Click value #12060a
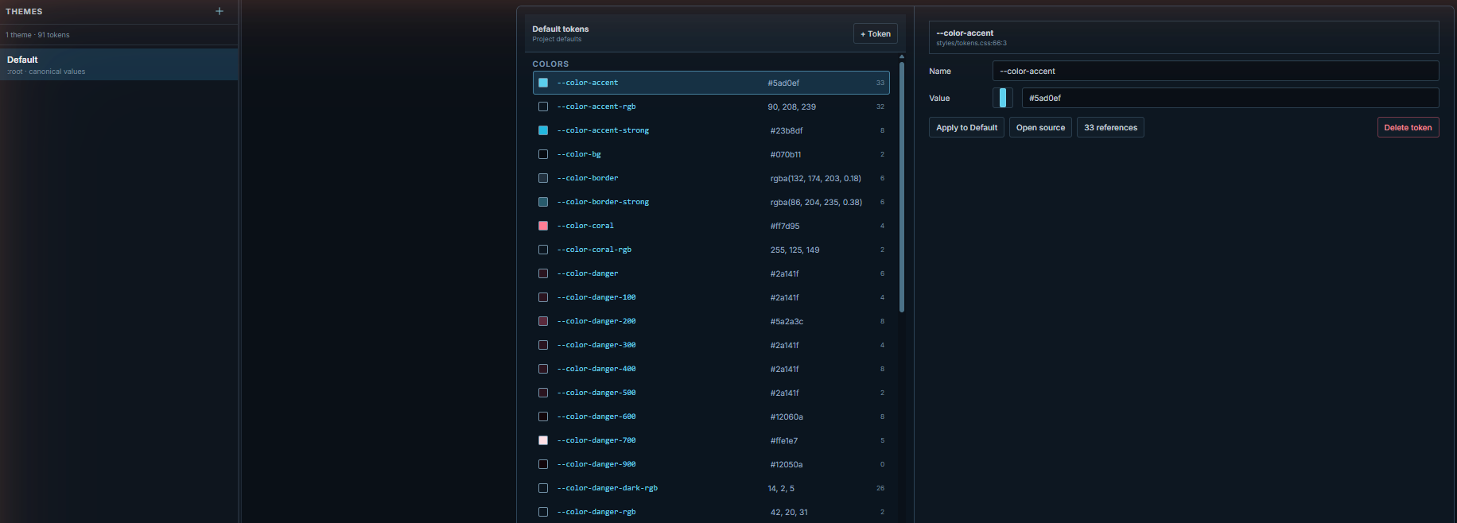1457x523 pixels. pyautogui.click(x=787, y=416)
